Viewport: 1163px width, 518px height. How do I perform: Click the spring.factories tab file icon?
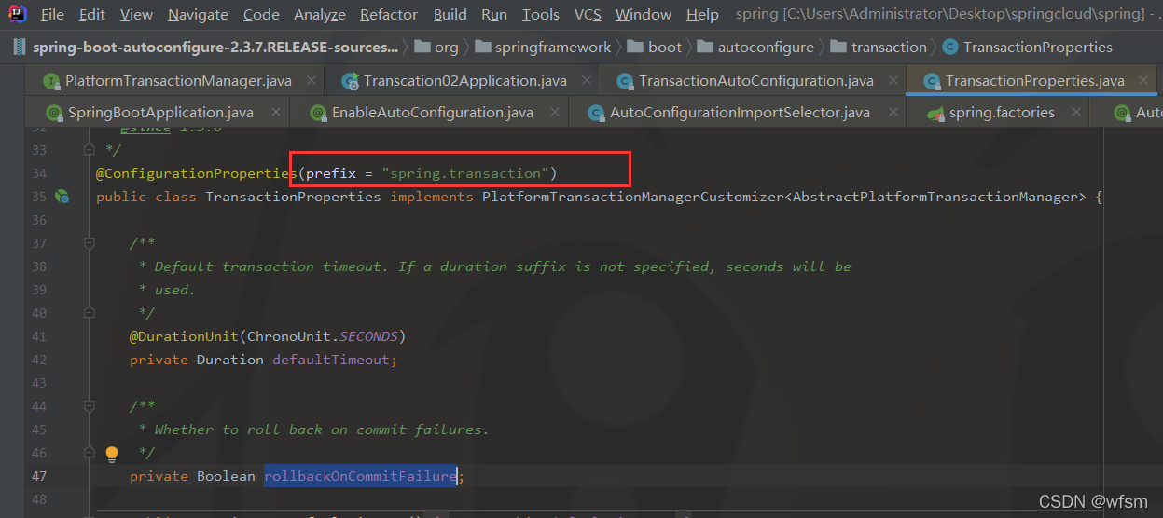tap(935, 113)
